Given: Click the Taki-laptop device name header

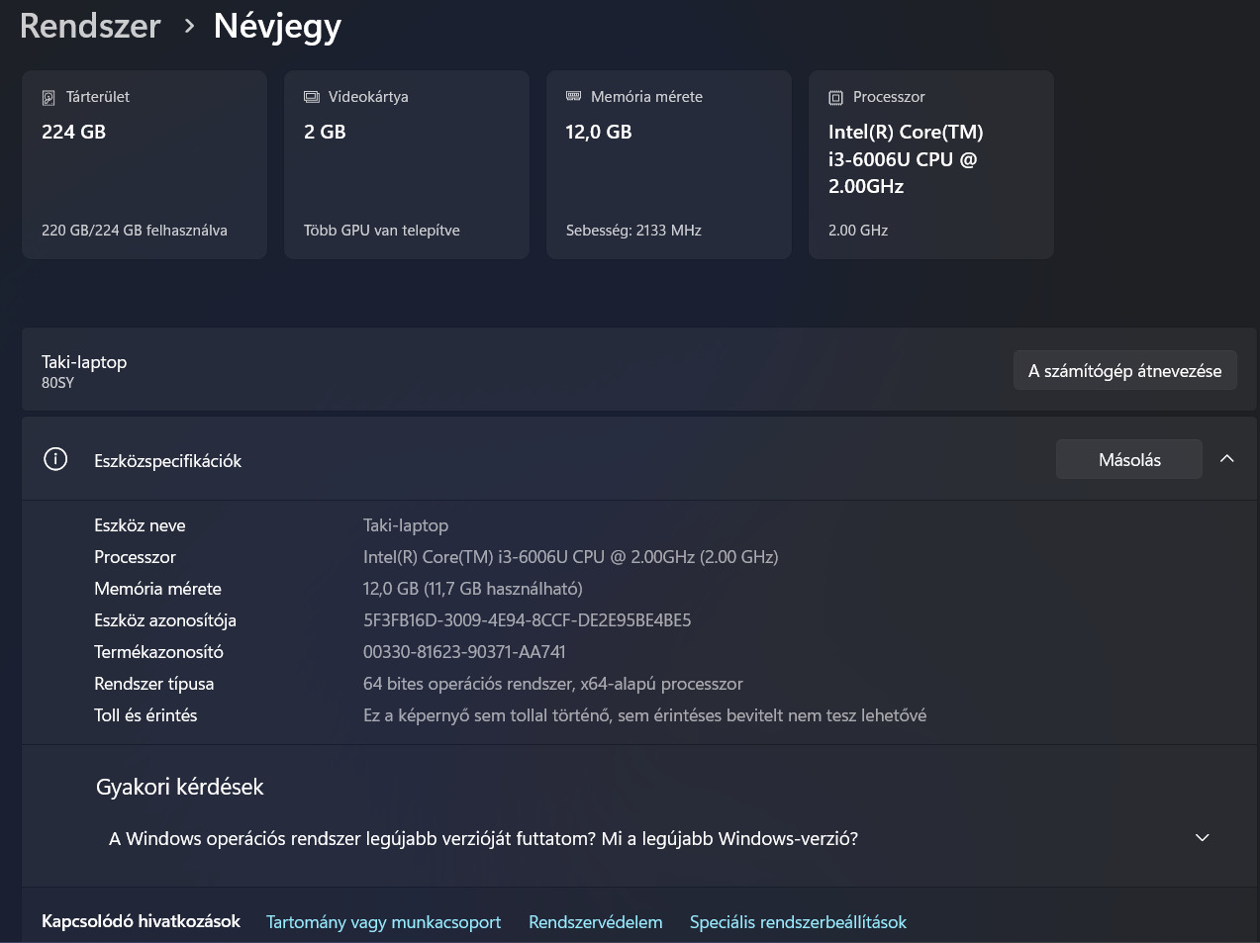Looking at the screenshot, I should [x=84, y=362].
